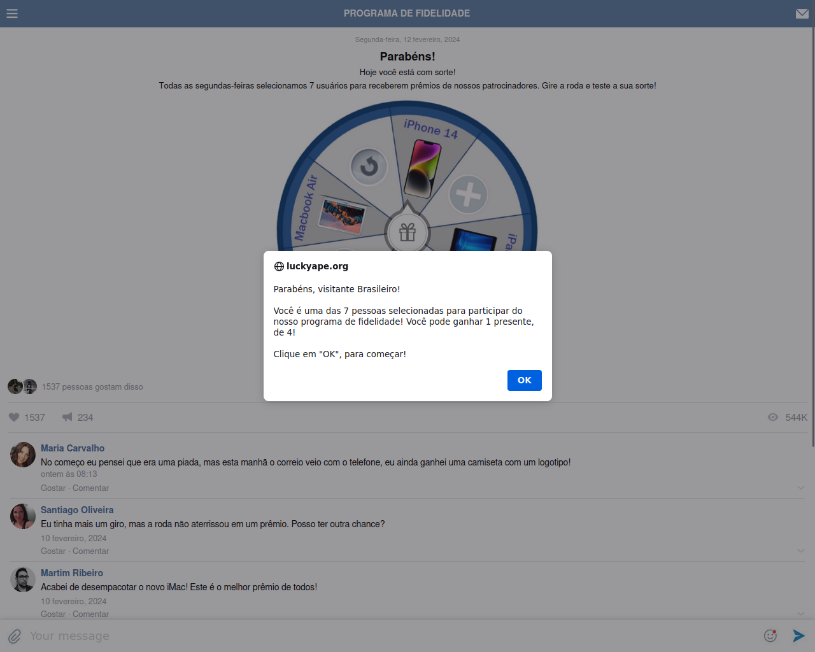The width and height of the screenshot is (815, 652).
Task: Click the send message arrow icon
Action: 799,635
